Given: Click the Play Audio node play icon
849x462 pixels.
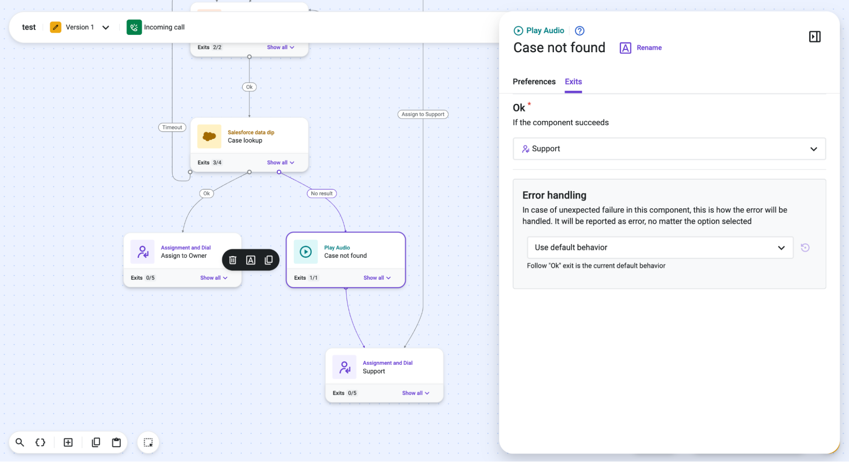Looking at the screenshot, I should pyautogui.click(x=305, y=252).
